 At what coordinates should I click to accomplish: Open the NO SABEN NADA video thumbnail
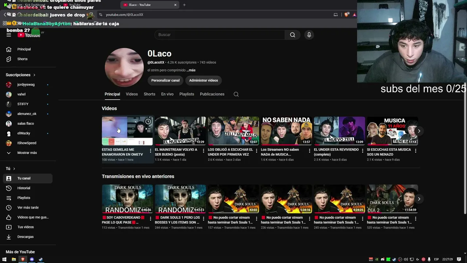pyautogui.click(x=286, y=131)
